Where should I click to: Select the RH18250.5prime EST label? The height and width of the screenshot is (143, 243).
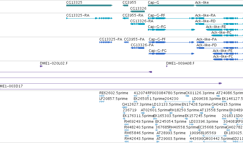click(x=184, y=110)
